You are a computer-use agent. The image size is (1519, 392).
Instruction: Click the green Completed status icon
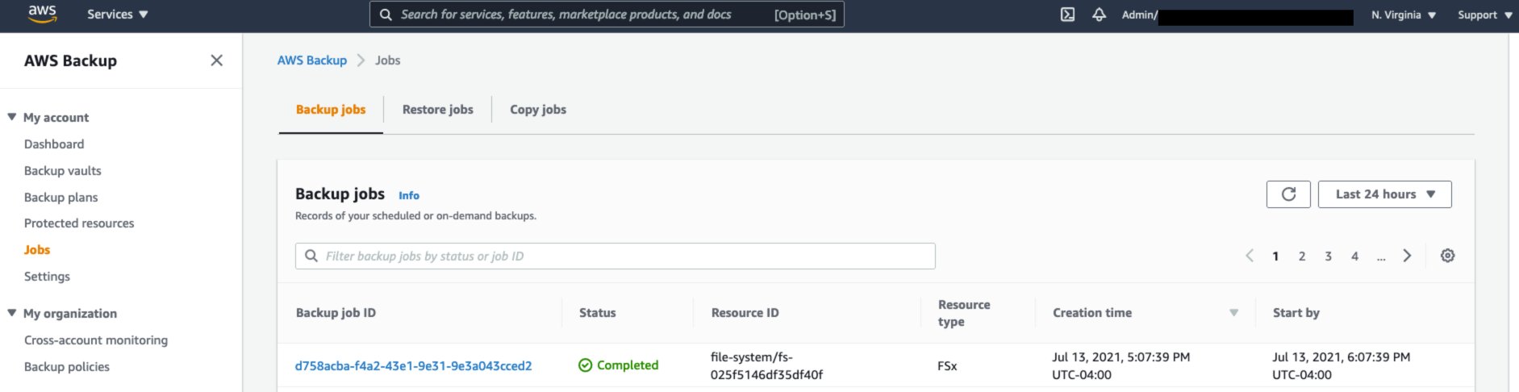pyautogui.click(x=586, y=365)
